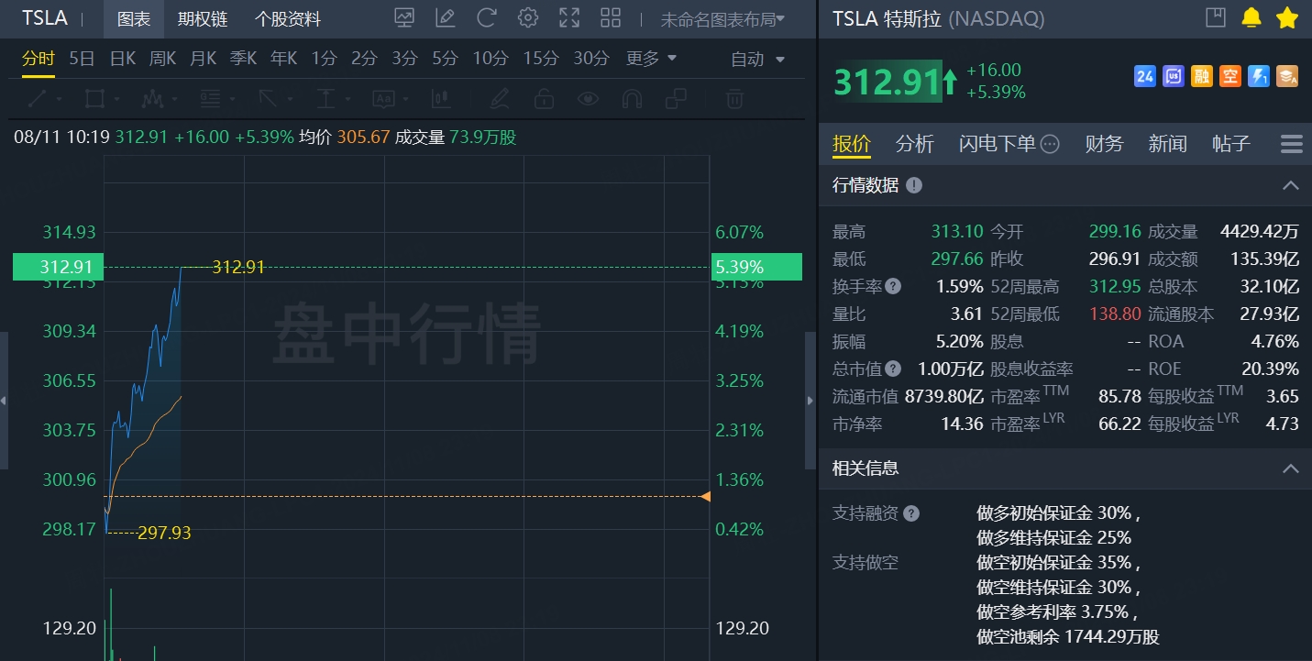The image size is (1312, 661).
Task: Click the purple US market badge
Action: click(1173, 77)
